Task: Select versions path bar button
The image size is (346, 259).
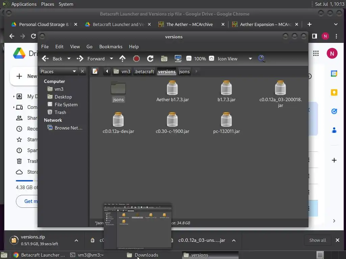Action: 167,71
